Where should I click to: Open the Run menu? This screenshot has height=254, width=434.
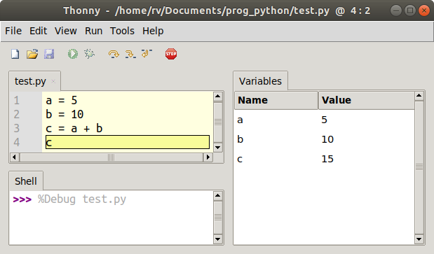tap(93, 31)
